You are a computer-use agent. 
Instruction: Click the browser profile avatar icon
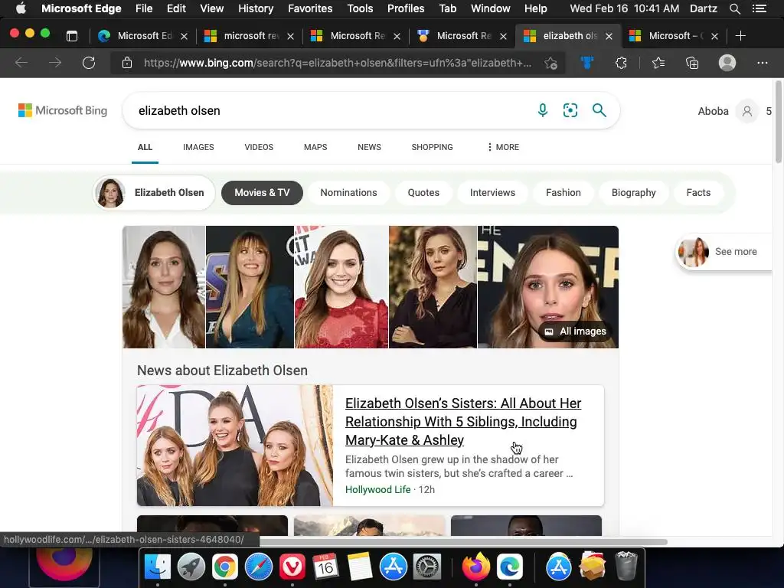(727, 63)
